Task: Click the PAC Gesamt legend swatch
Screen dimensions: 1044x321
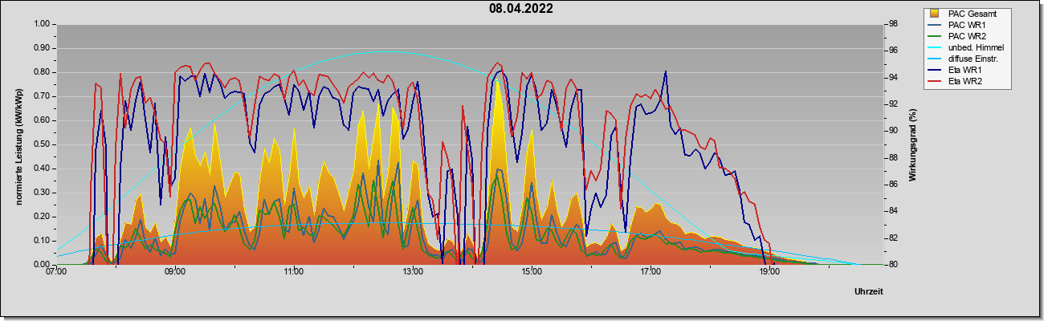Action: tap(935, 14)
